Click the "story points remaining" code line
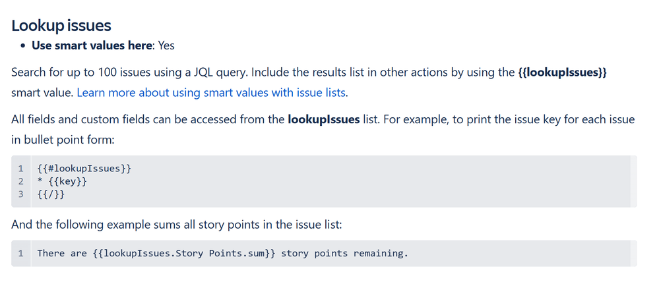This screenshot has width=659, height=284. tap(223, 253)
